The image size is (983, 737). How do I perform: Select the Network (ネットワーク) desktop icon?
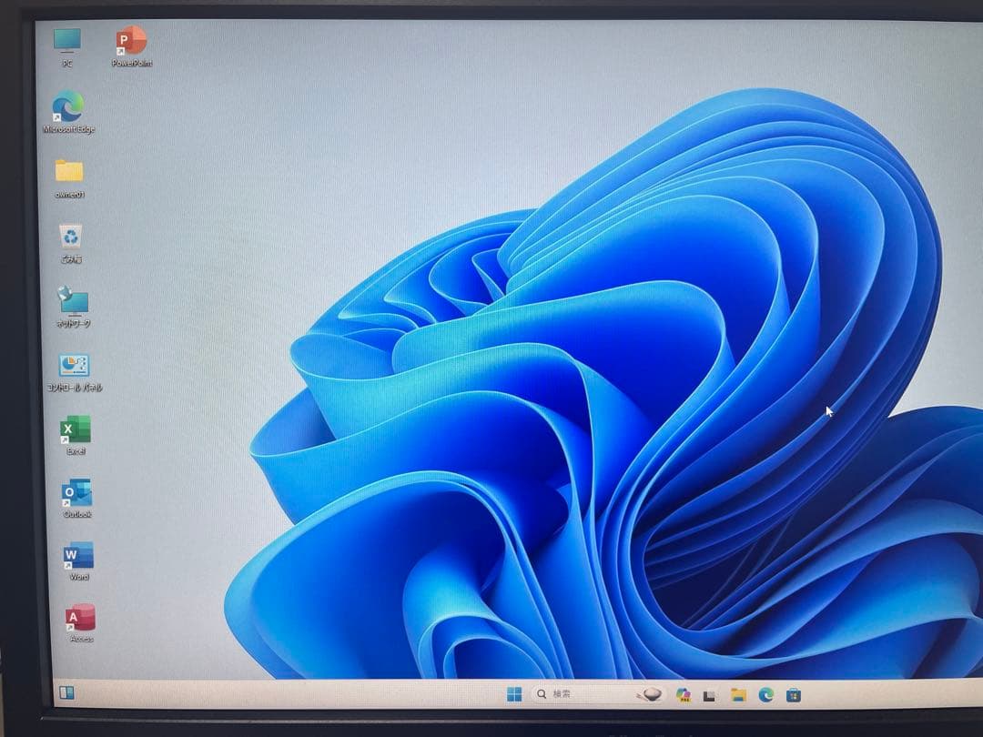(x=73, y=301)
